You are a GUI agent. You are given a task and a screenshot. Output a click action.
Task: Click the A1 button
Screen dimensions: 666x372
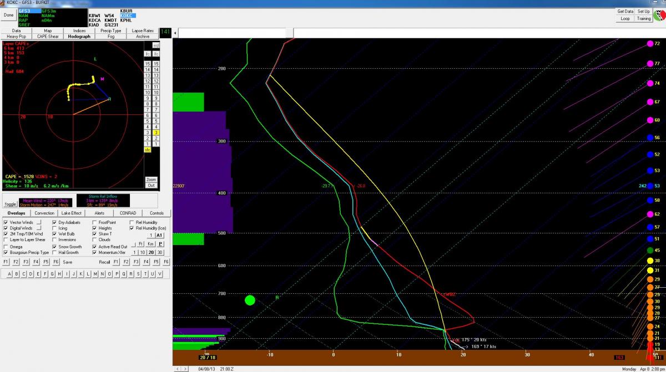pos(159,235)
